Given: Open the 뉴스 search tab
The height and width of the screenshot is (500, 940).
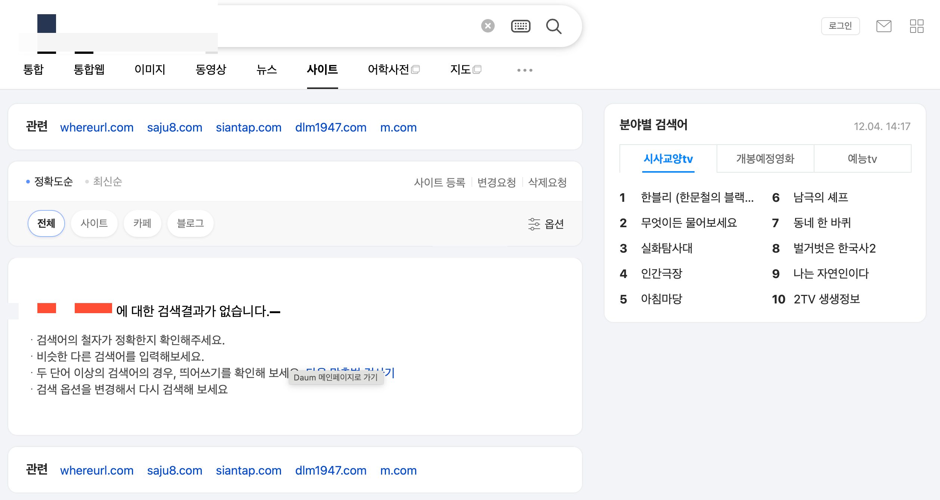Looking at the screenshot, I should tap(266, 70).
